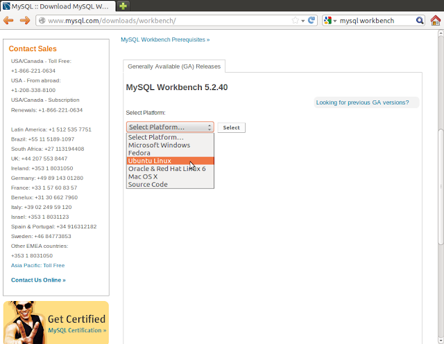Open MySQL Workbench Prerequisites link
444x344 pixels.
(x=165, y=39)
